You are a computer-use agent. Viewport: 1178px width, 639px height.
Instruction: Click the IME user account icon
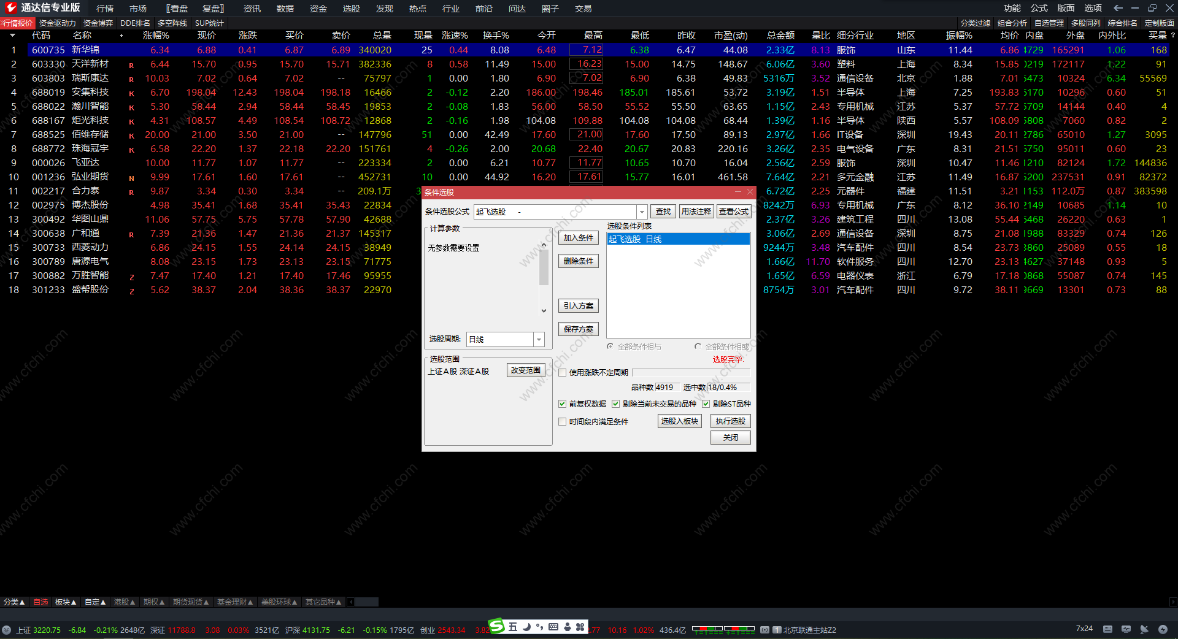click(567, 627)
